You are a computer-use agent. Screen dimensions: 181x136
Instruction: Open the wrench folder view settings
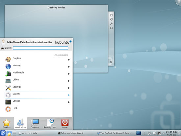coord(111,24)
